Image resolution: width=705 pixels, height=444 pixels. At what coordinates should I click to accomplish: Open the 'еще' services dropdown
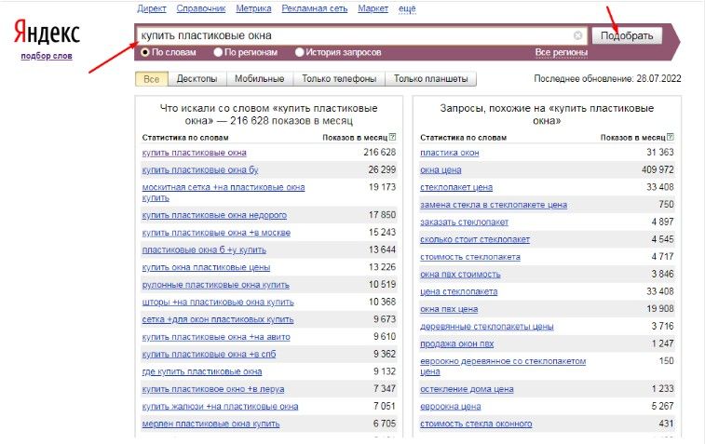(407, 8)
